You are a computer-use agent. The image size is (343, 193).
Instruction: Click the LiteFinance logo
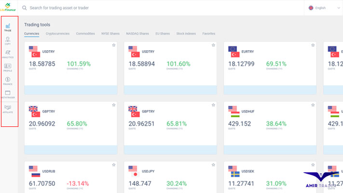(x=8, y=7)
